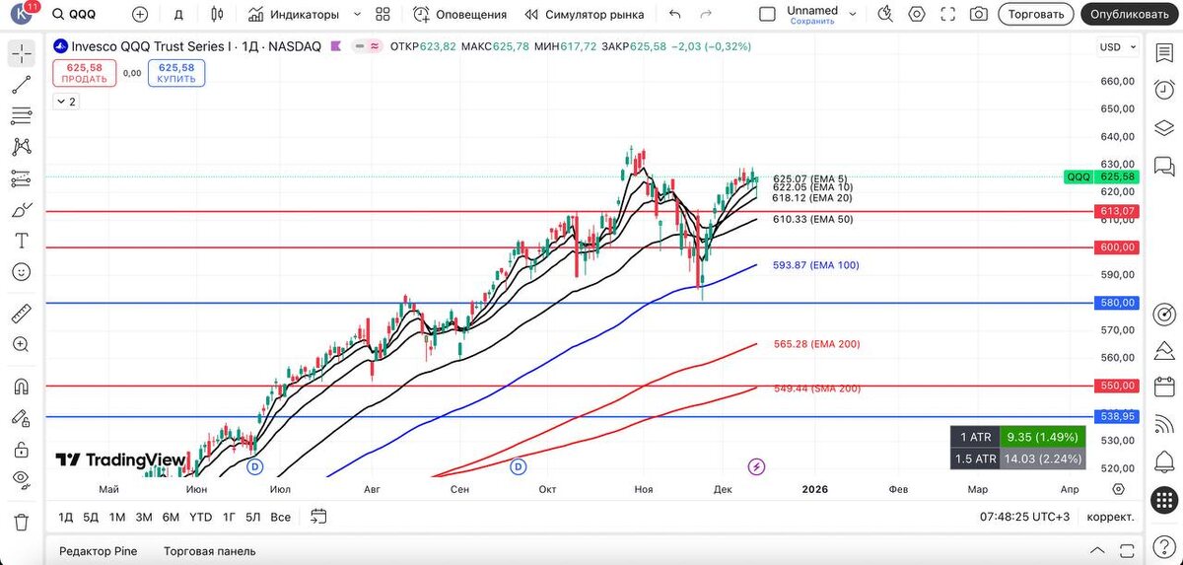Select the Все date range

pyautogui.click(x=280, y=517)
